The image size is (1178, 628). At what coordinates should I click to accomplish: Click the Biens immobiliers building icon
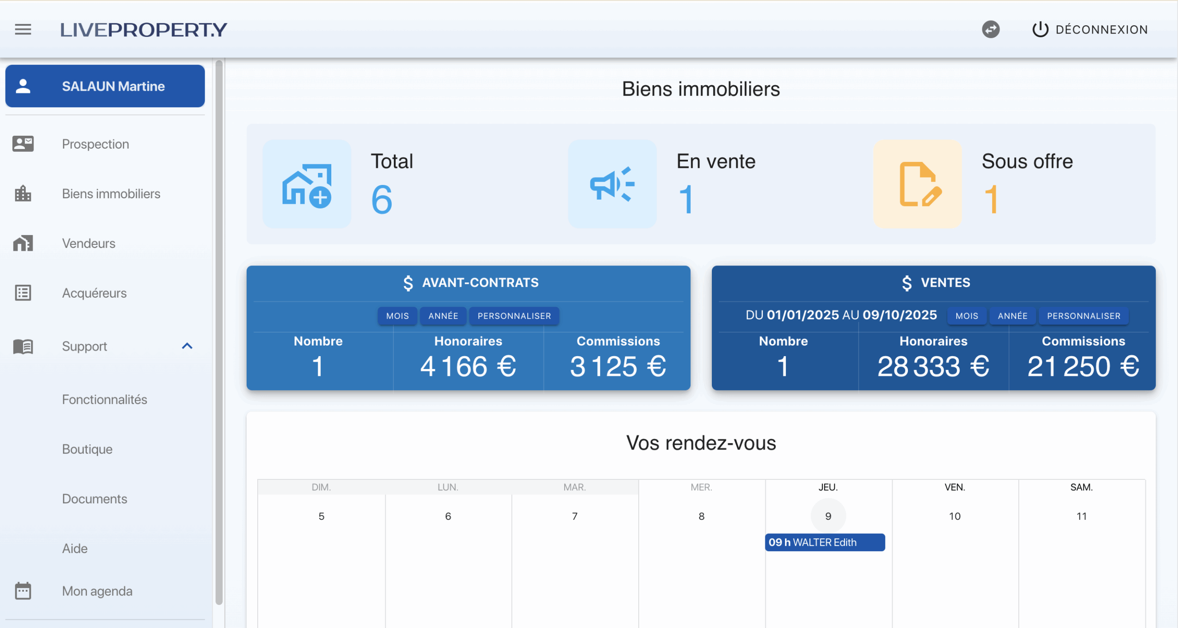[x=23, y=194]
